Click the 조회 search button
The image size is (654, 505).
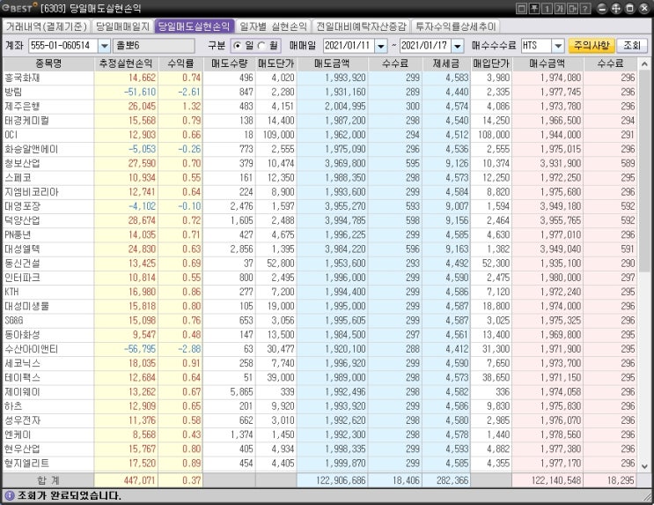pos(632,45)
